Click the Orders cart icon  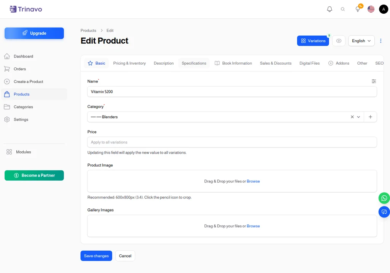pos(7,69)
